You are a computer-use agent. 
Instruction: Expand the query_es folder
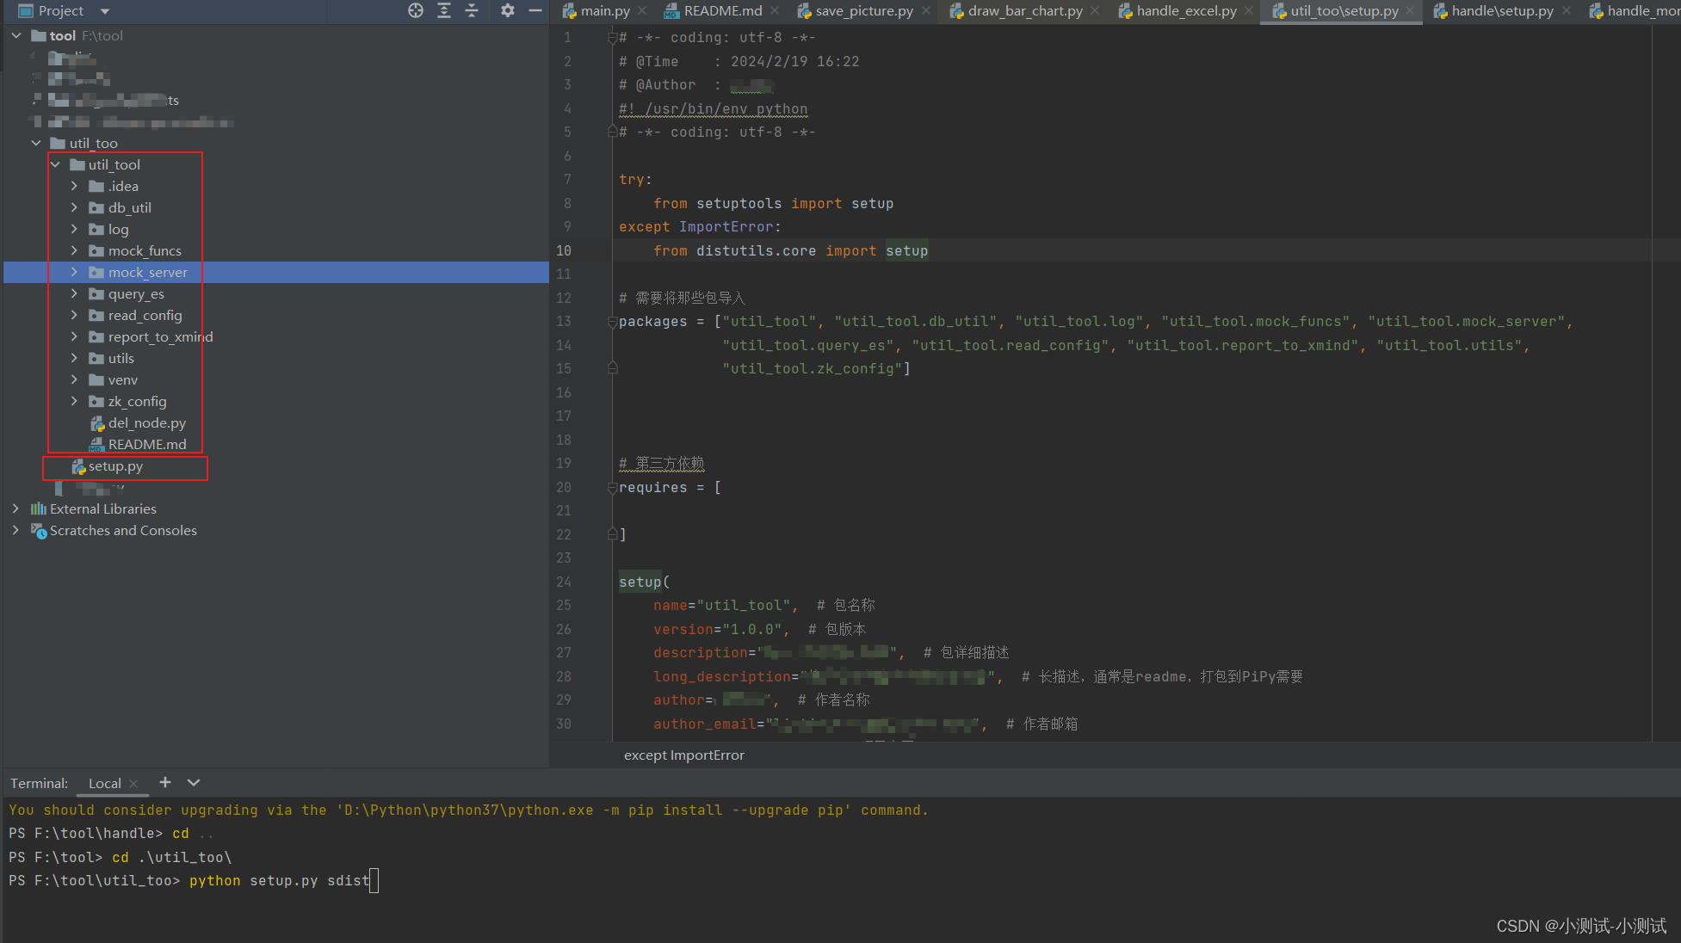pyautogui.click(x=74, y=293)
